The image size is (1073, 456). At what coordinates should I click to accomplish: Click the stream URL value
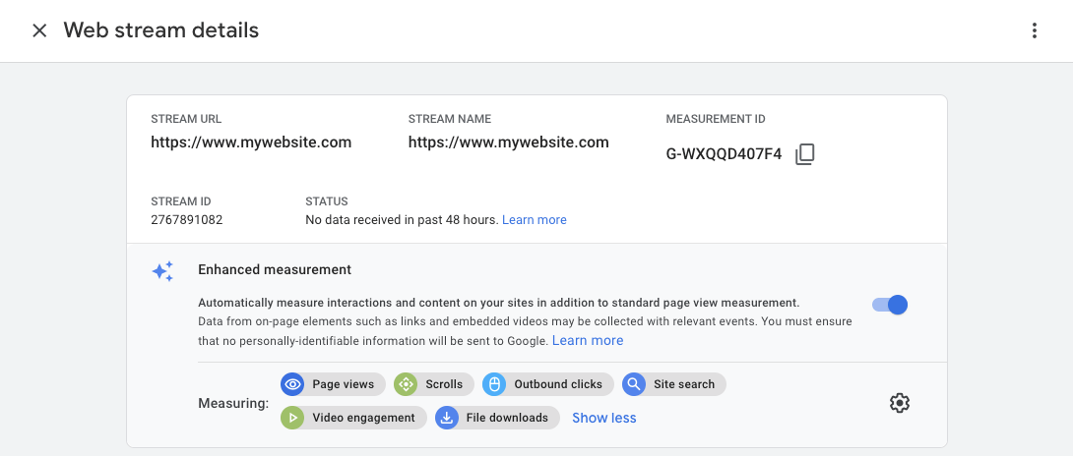[x=251, y=142]
